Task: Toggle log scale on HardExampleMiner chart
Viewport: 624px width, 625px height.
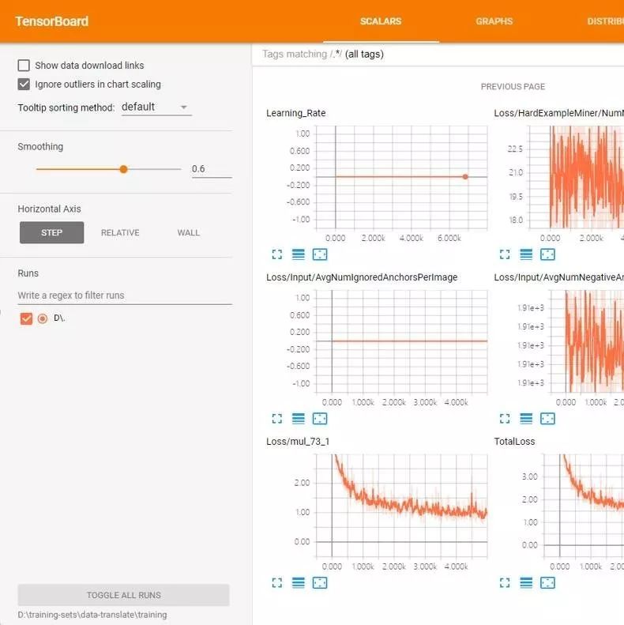Action: tap(526, 254)
